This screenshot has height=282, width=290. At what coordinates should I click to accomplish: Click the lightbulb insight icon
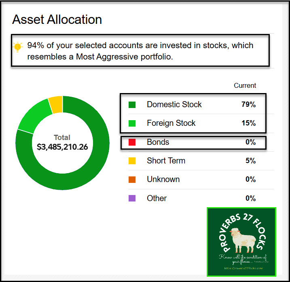click(18, 47)
